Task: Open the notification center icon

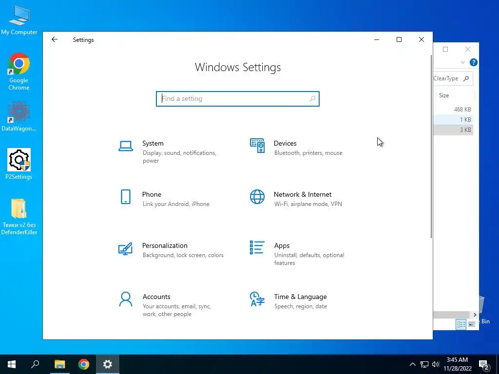Action: coord(484,365)
